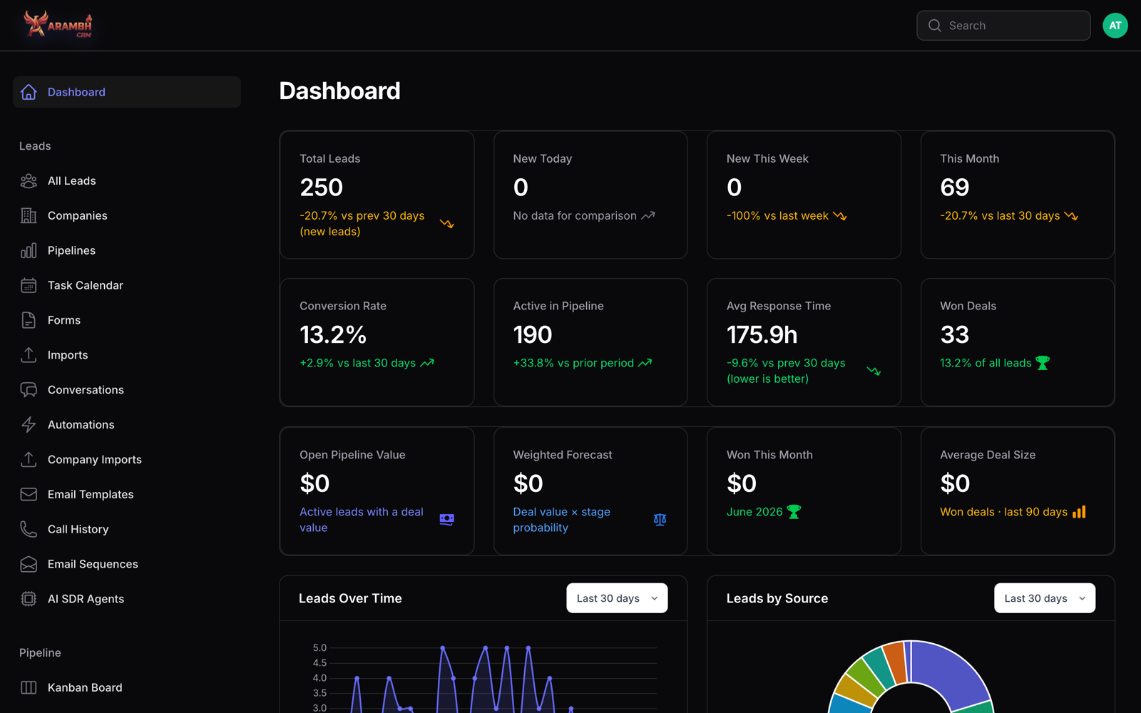
Task: Click the Total Leads 250 value
Action: click(x=322, y=188)
